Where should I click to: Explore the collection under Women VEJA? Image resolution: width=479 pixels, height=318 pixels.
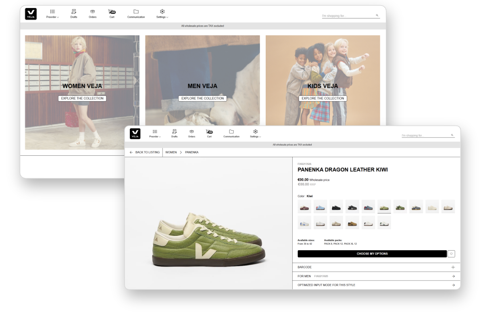coord(82,98)
